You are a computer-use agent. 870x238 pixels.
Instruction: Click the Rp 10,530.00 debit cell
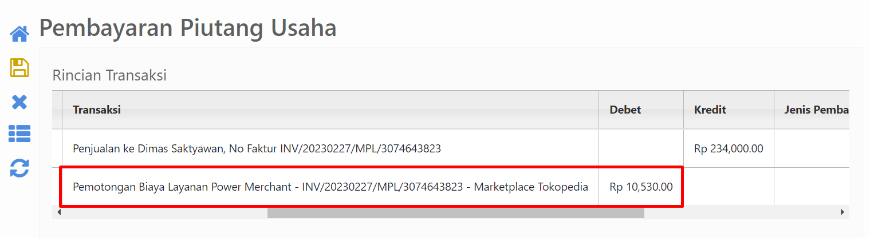tap(641, 187)
